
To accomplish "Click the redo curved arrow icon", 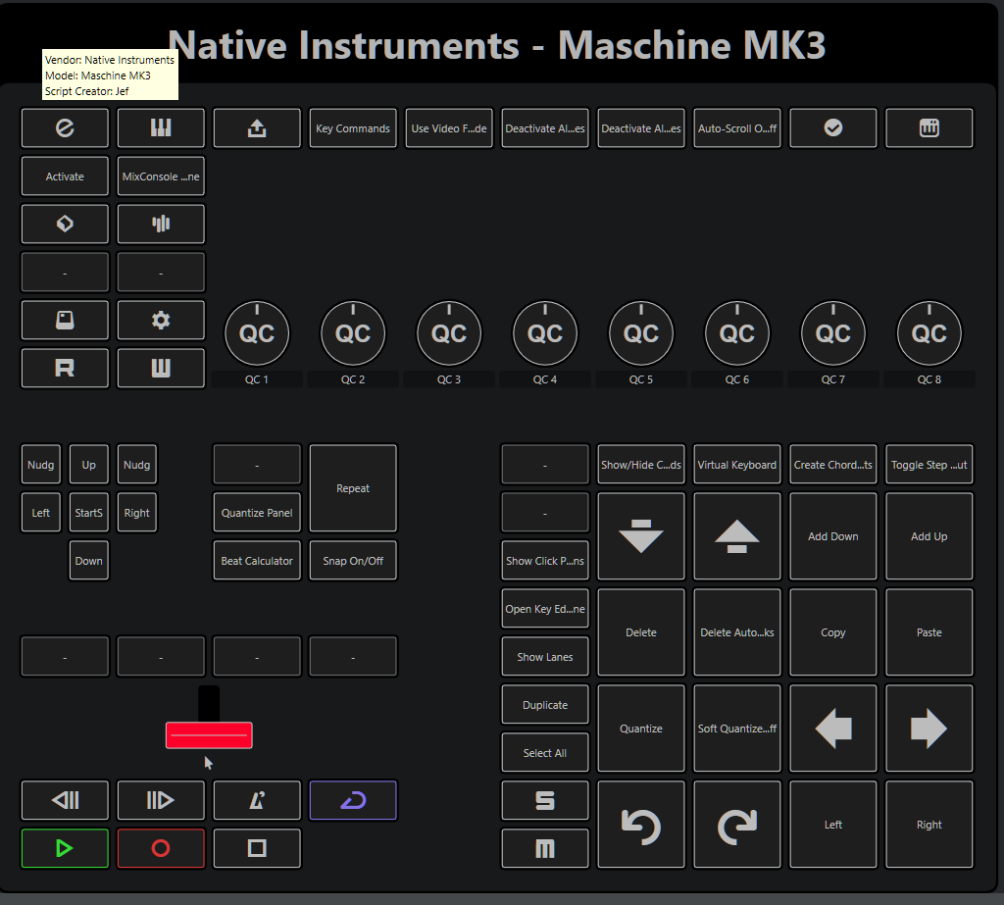I will coord(737,825).
